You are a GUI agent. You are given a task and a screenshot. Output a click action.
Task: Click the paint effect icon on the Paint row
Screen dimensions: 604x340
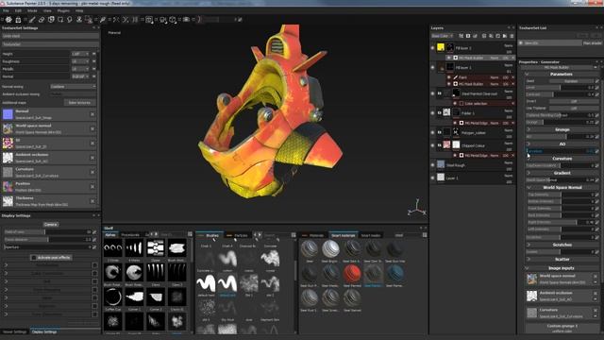click(456, 77)
